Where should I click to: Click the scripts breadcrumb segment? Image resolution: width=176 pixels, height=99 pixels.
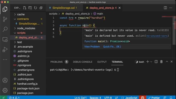53,14
